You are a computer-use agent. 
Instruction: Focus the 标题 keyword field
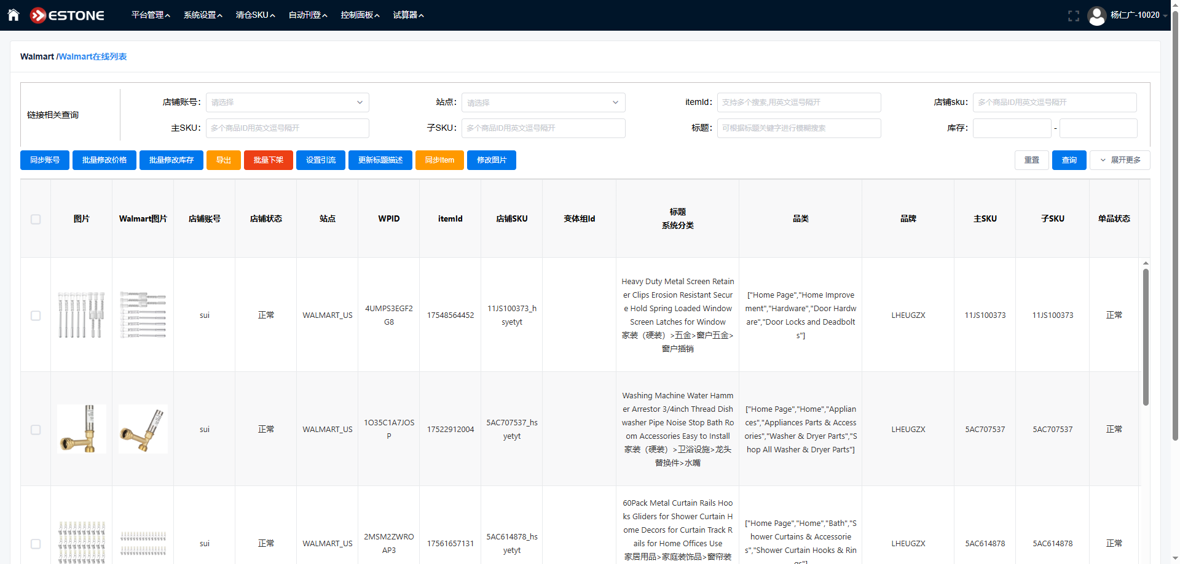point(799,128)
